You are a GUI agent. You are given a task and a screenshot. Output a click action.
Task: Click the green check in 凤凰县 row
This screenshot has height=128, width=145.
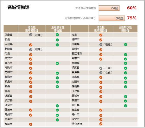(x=126, y=45)
